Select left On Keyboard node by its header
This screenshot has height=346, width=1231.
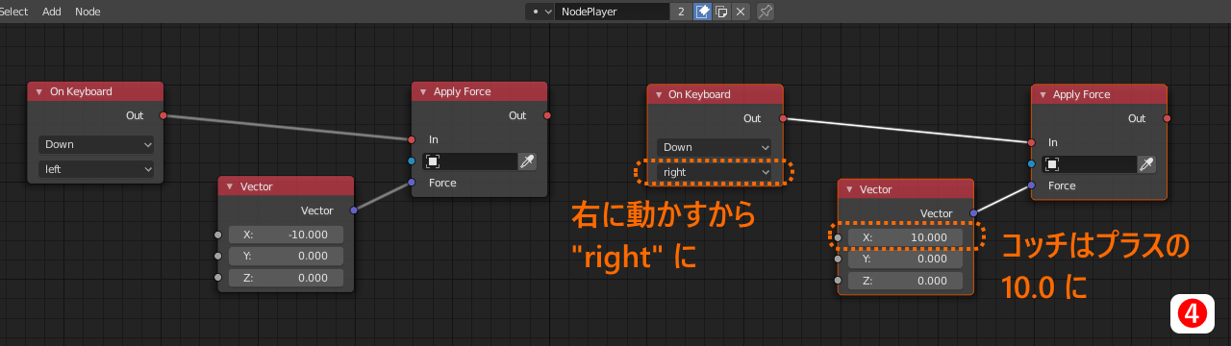(95, 91)
